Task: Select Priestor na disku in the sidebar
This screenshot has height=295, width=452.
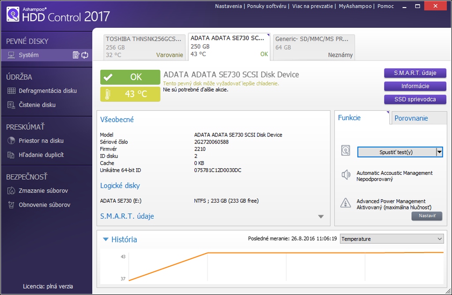Action: click(x=41, y=141)
